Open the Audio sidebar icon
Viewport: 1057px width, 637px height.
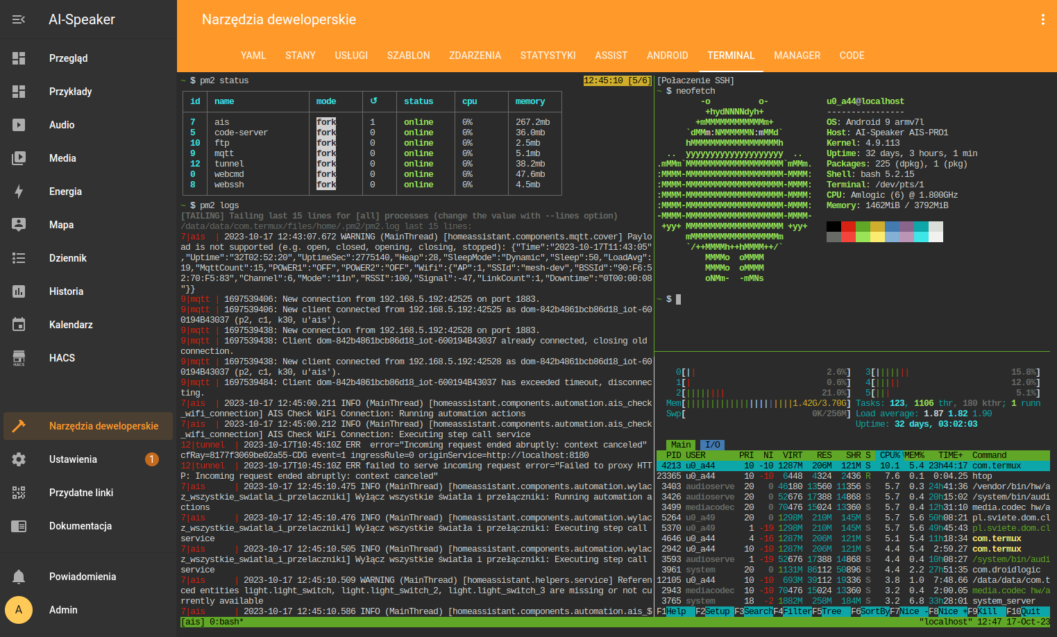pyautogui.click(x=19, y=125)
